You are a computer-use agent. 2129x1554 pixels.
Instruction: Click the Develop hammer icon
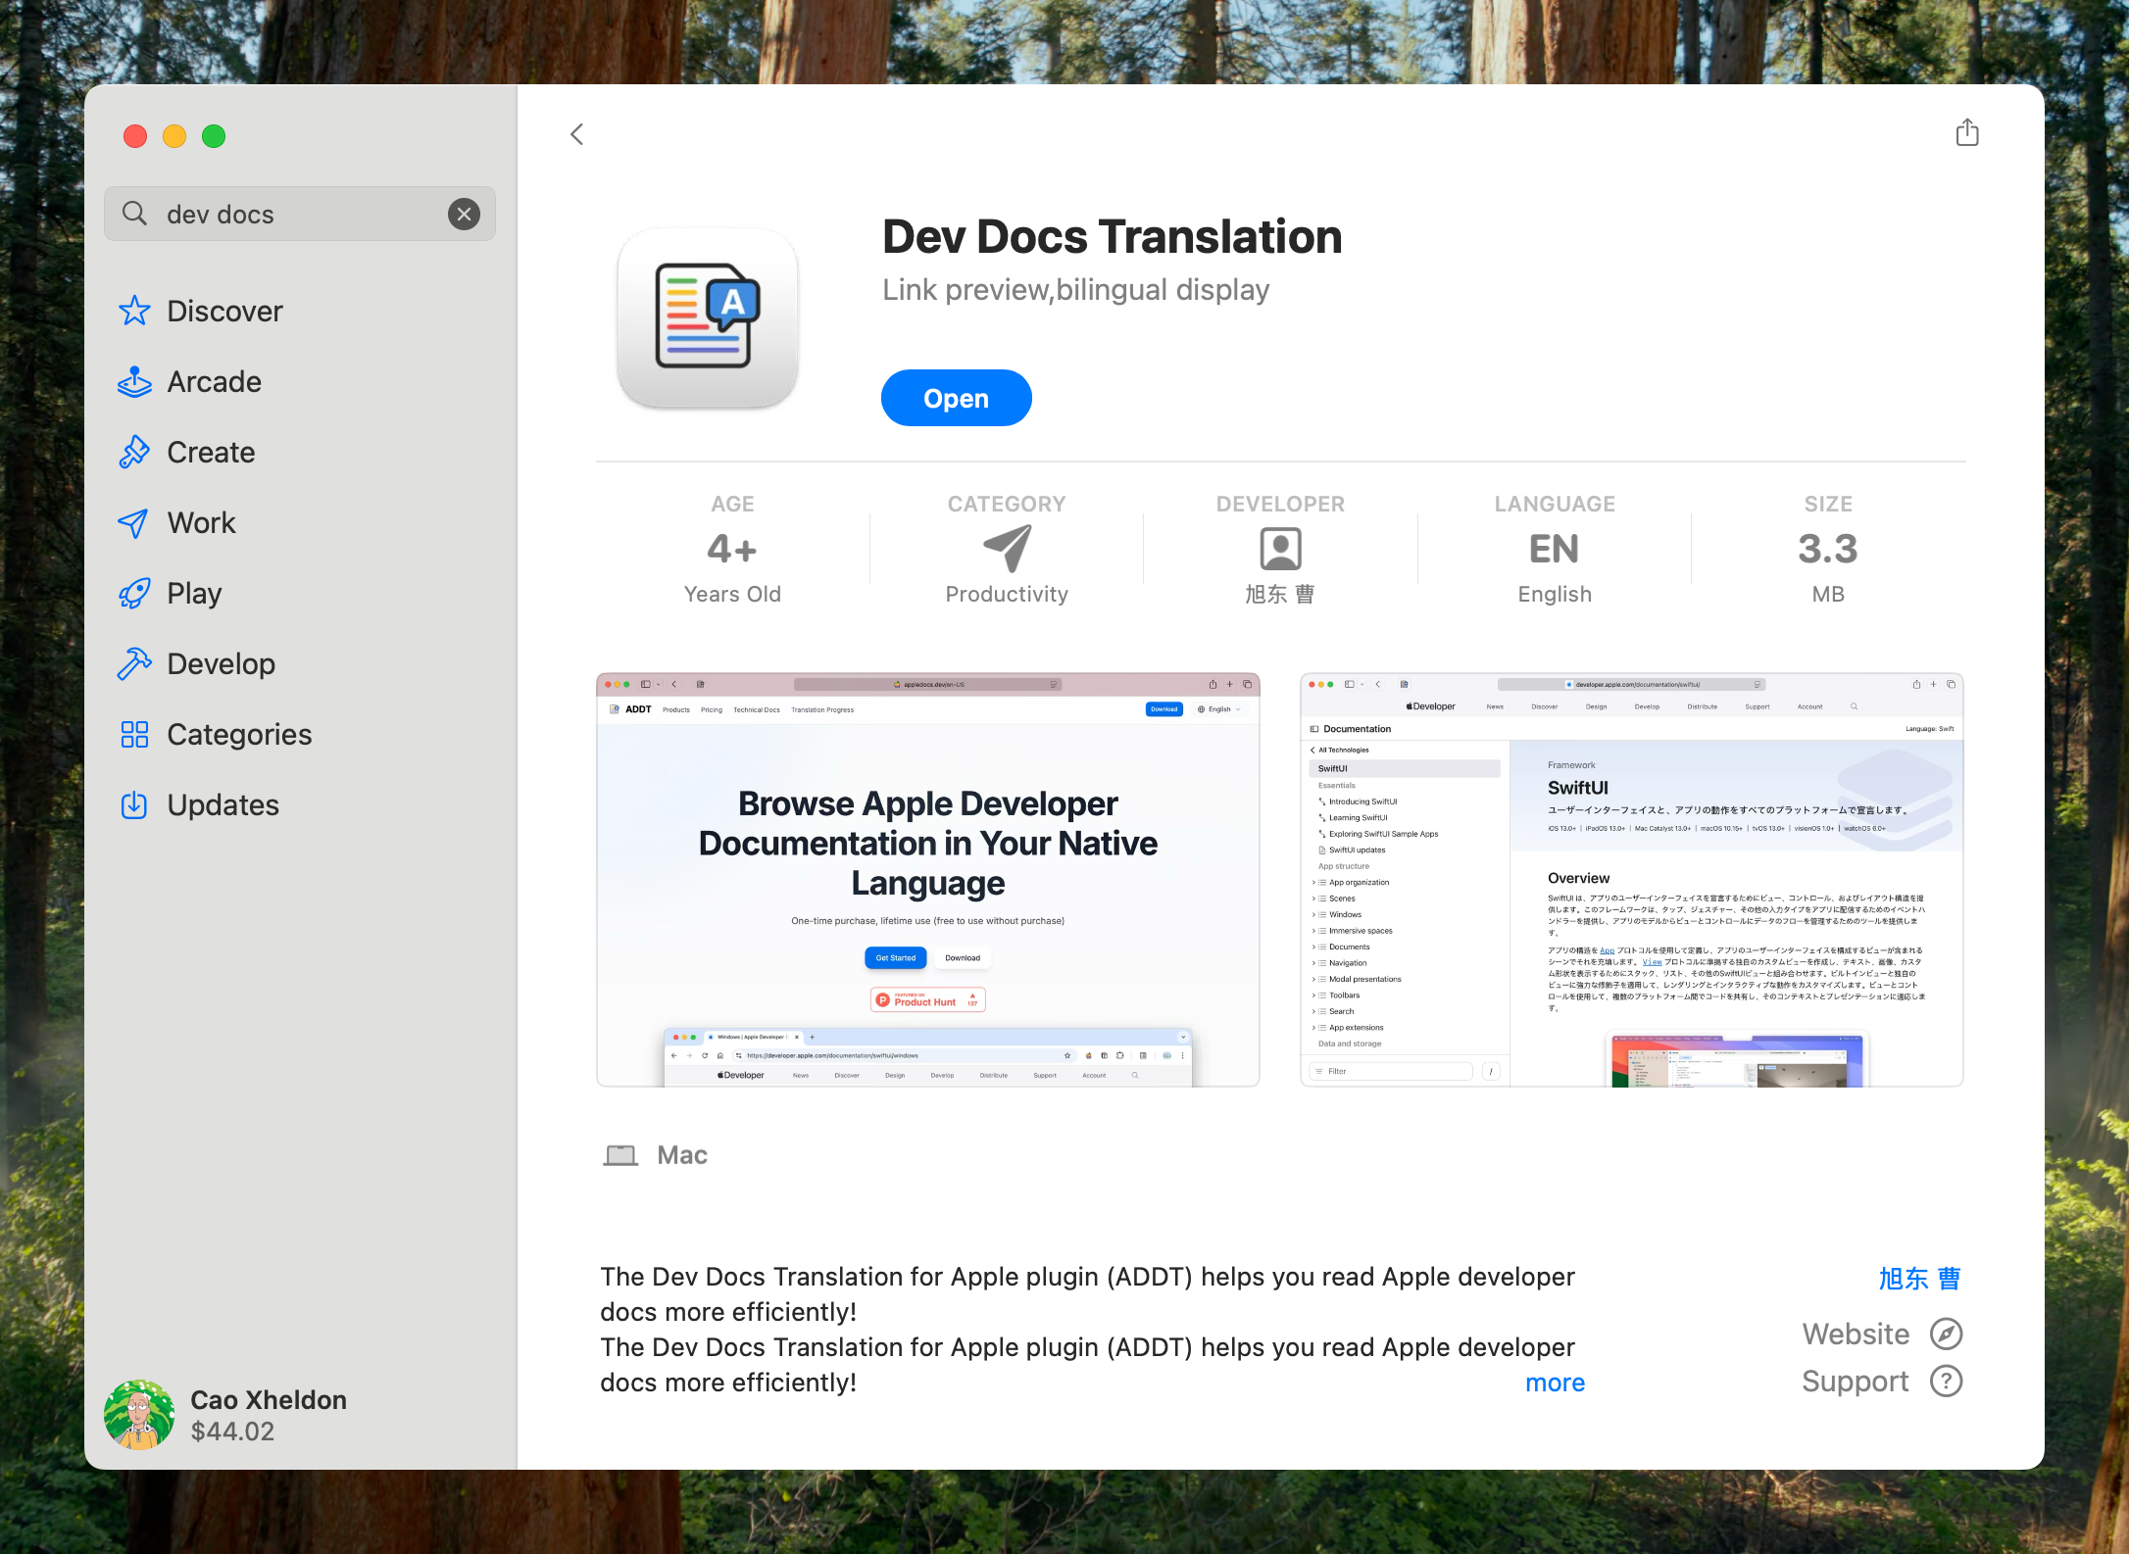point(134,663)
